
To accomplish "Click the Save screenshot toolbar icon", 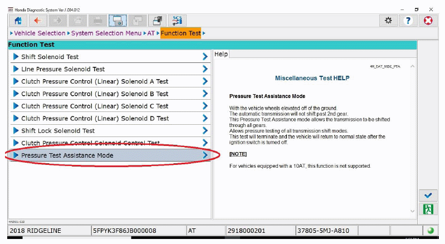I will pyautogui.click(x=118, y=21).
